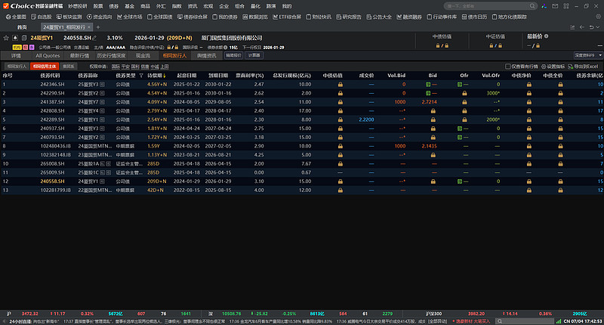Click the info icon next to 最新价
The height and width of the screenshot is (325, 604).
coord(546,36)
